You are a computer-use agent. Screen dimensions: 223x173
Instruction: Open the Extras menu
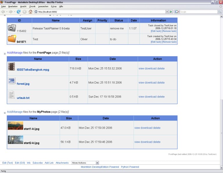coord(54,6)
